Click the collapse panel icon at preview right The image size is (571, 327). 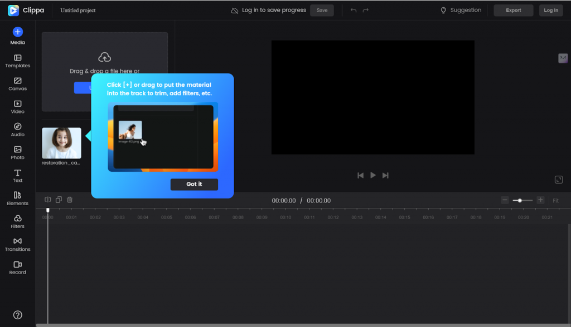pos(563,58)
